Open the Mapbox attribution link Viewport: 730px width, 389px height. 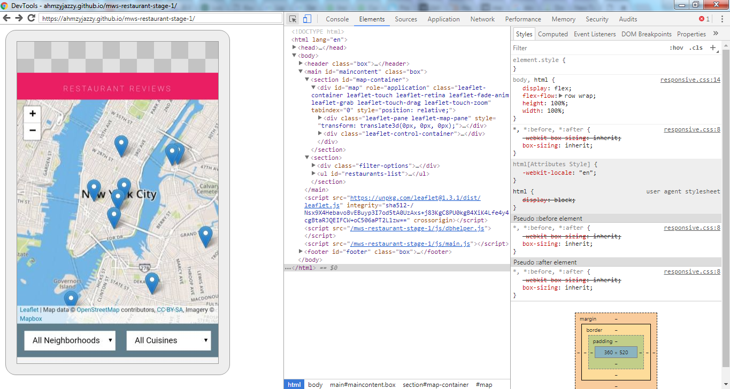click(x=31, y=318)
